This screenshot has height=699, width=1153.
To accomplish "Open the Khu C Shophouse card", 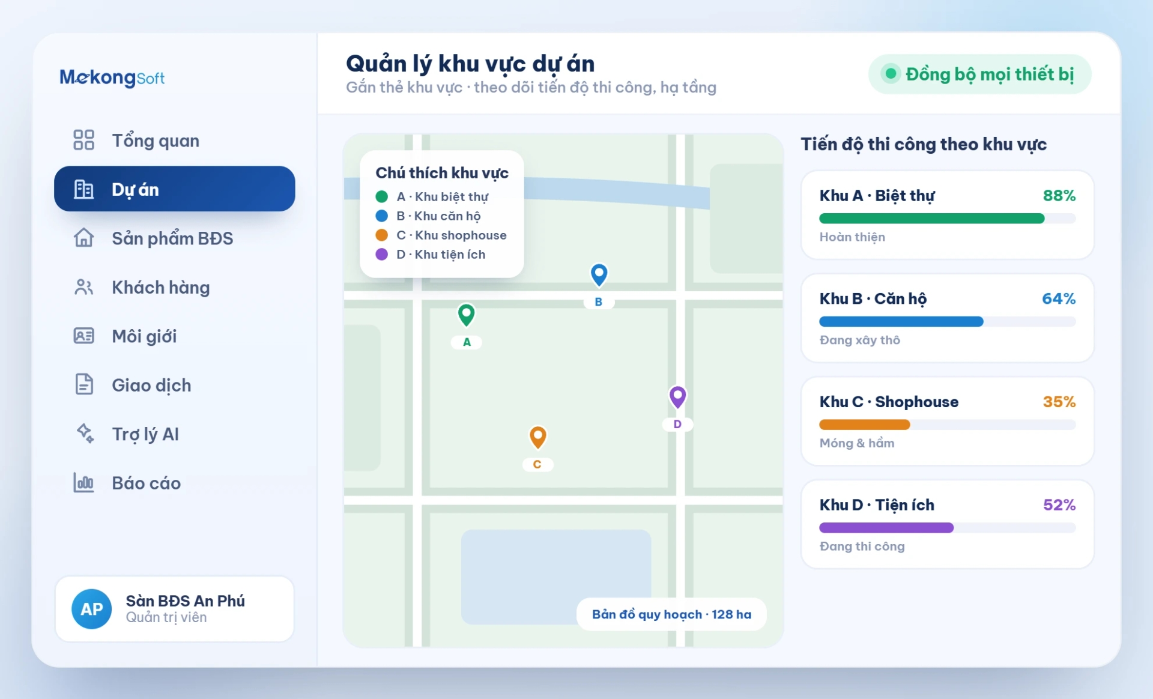I will [x=947, y=421].
